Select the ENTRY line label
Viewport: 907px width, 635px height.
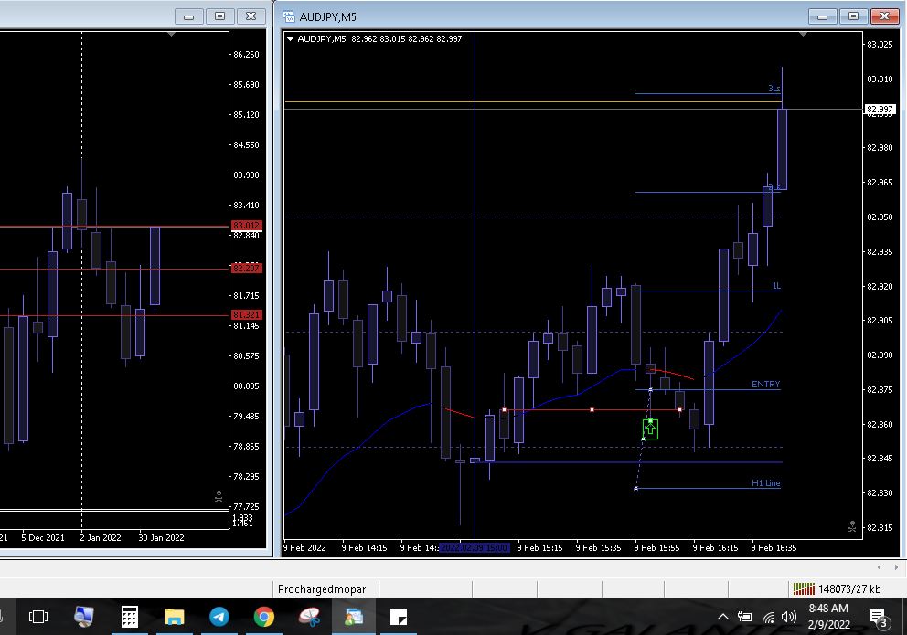[x=765, y=385]
